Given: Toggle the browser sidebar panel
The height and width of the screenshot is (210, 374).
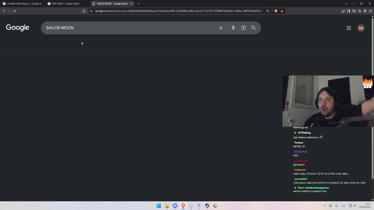Looking at the screenshot, I should click(348, 11).
